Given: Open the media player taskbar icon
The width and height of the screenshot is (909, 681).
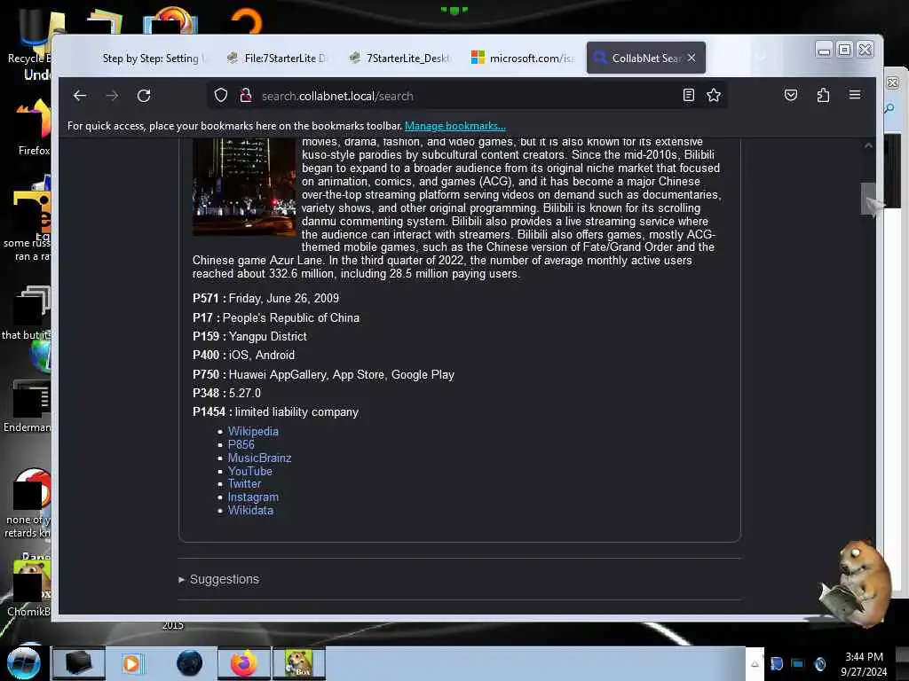Looking at the screenshot, I should [x=131, y=663].
